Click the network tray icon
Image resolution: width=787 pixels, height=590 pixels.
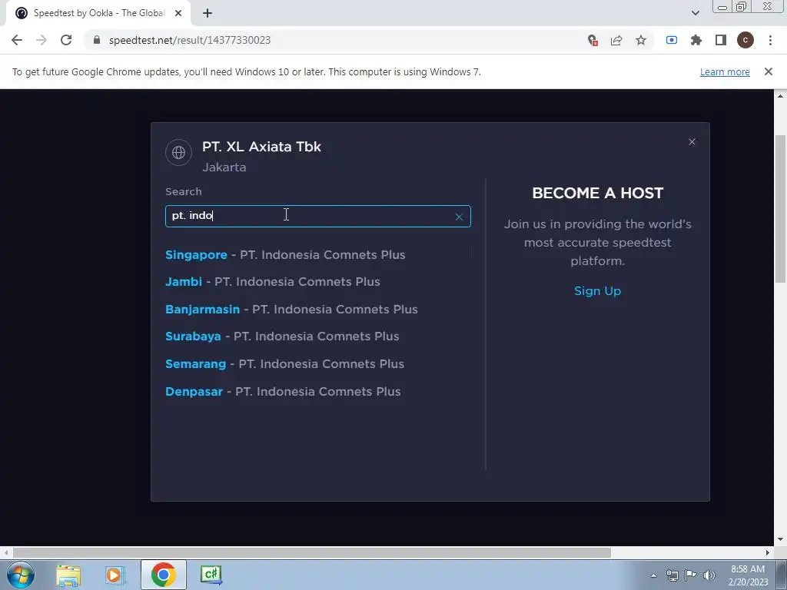coord(672,575)
